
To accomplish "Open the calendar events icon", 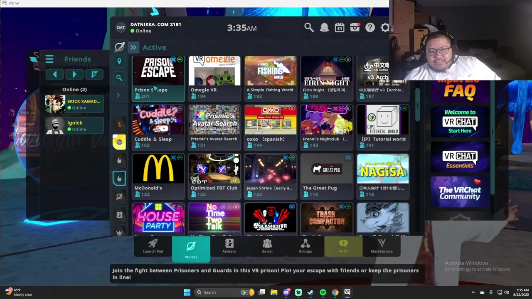I will click(x=340, y=27).
